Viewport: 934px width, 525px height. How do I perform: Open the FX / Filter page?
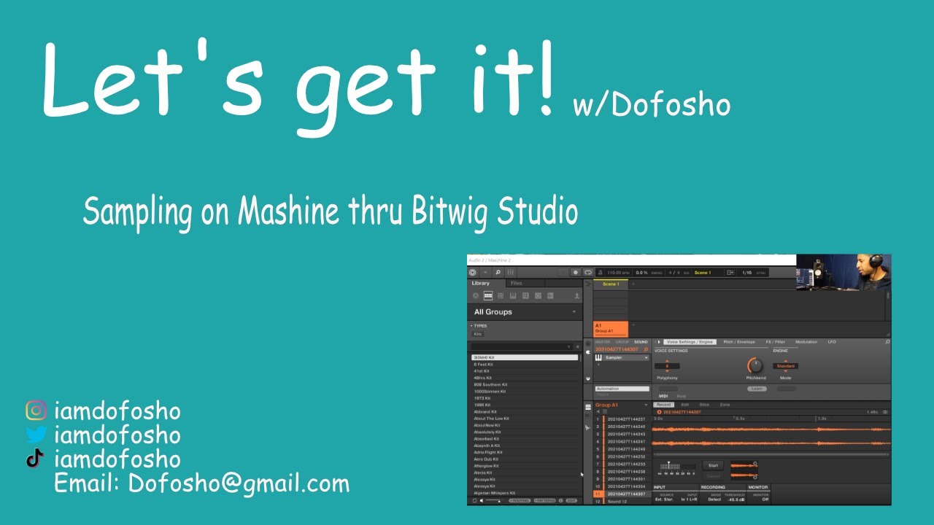tap(775, 342)
